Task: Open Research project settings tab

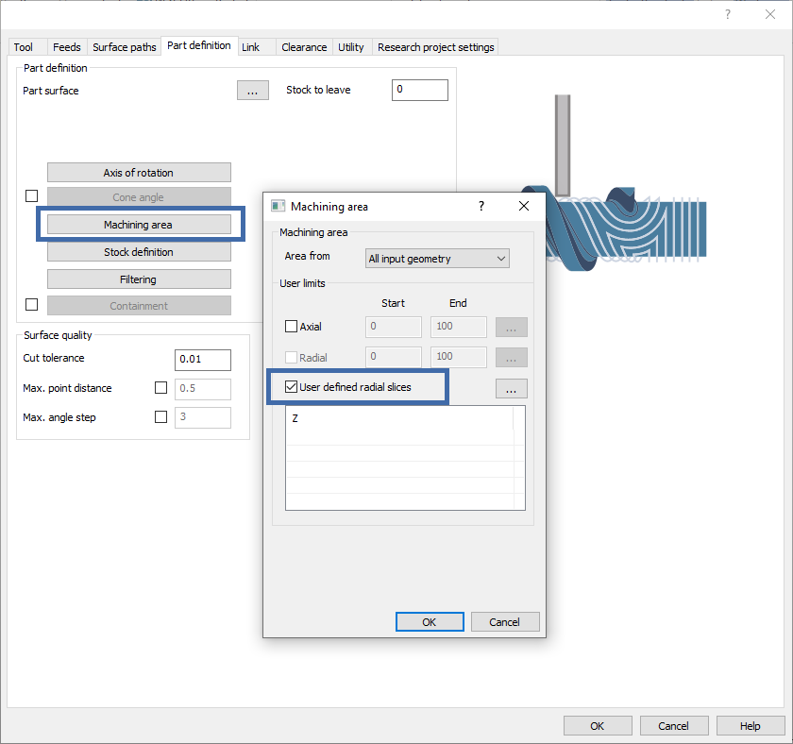Action: tap(435, 47)
